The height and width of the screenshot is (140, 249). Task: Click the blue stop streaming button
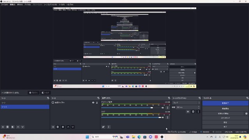(225, 103)
